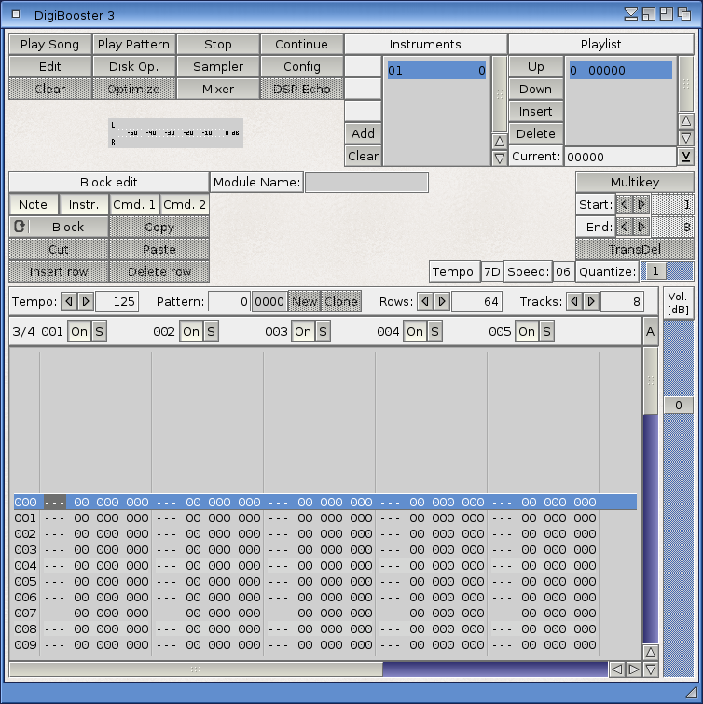Click the window iconify title gadget
Viewport: 703px width, 704px height.
point(630,14)
